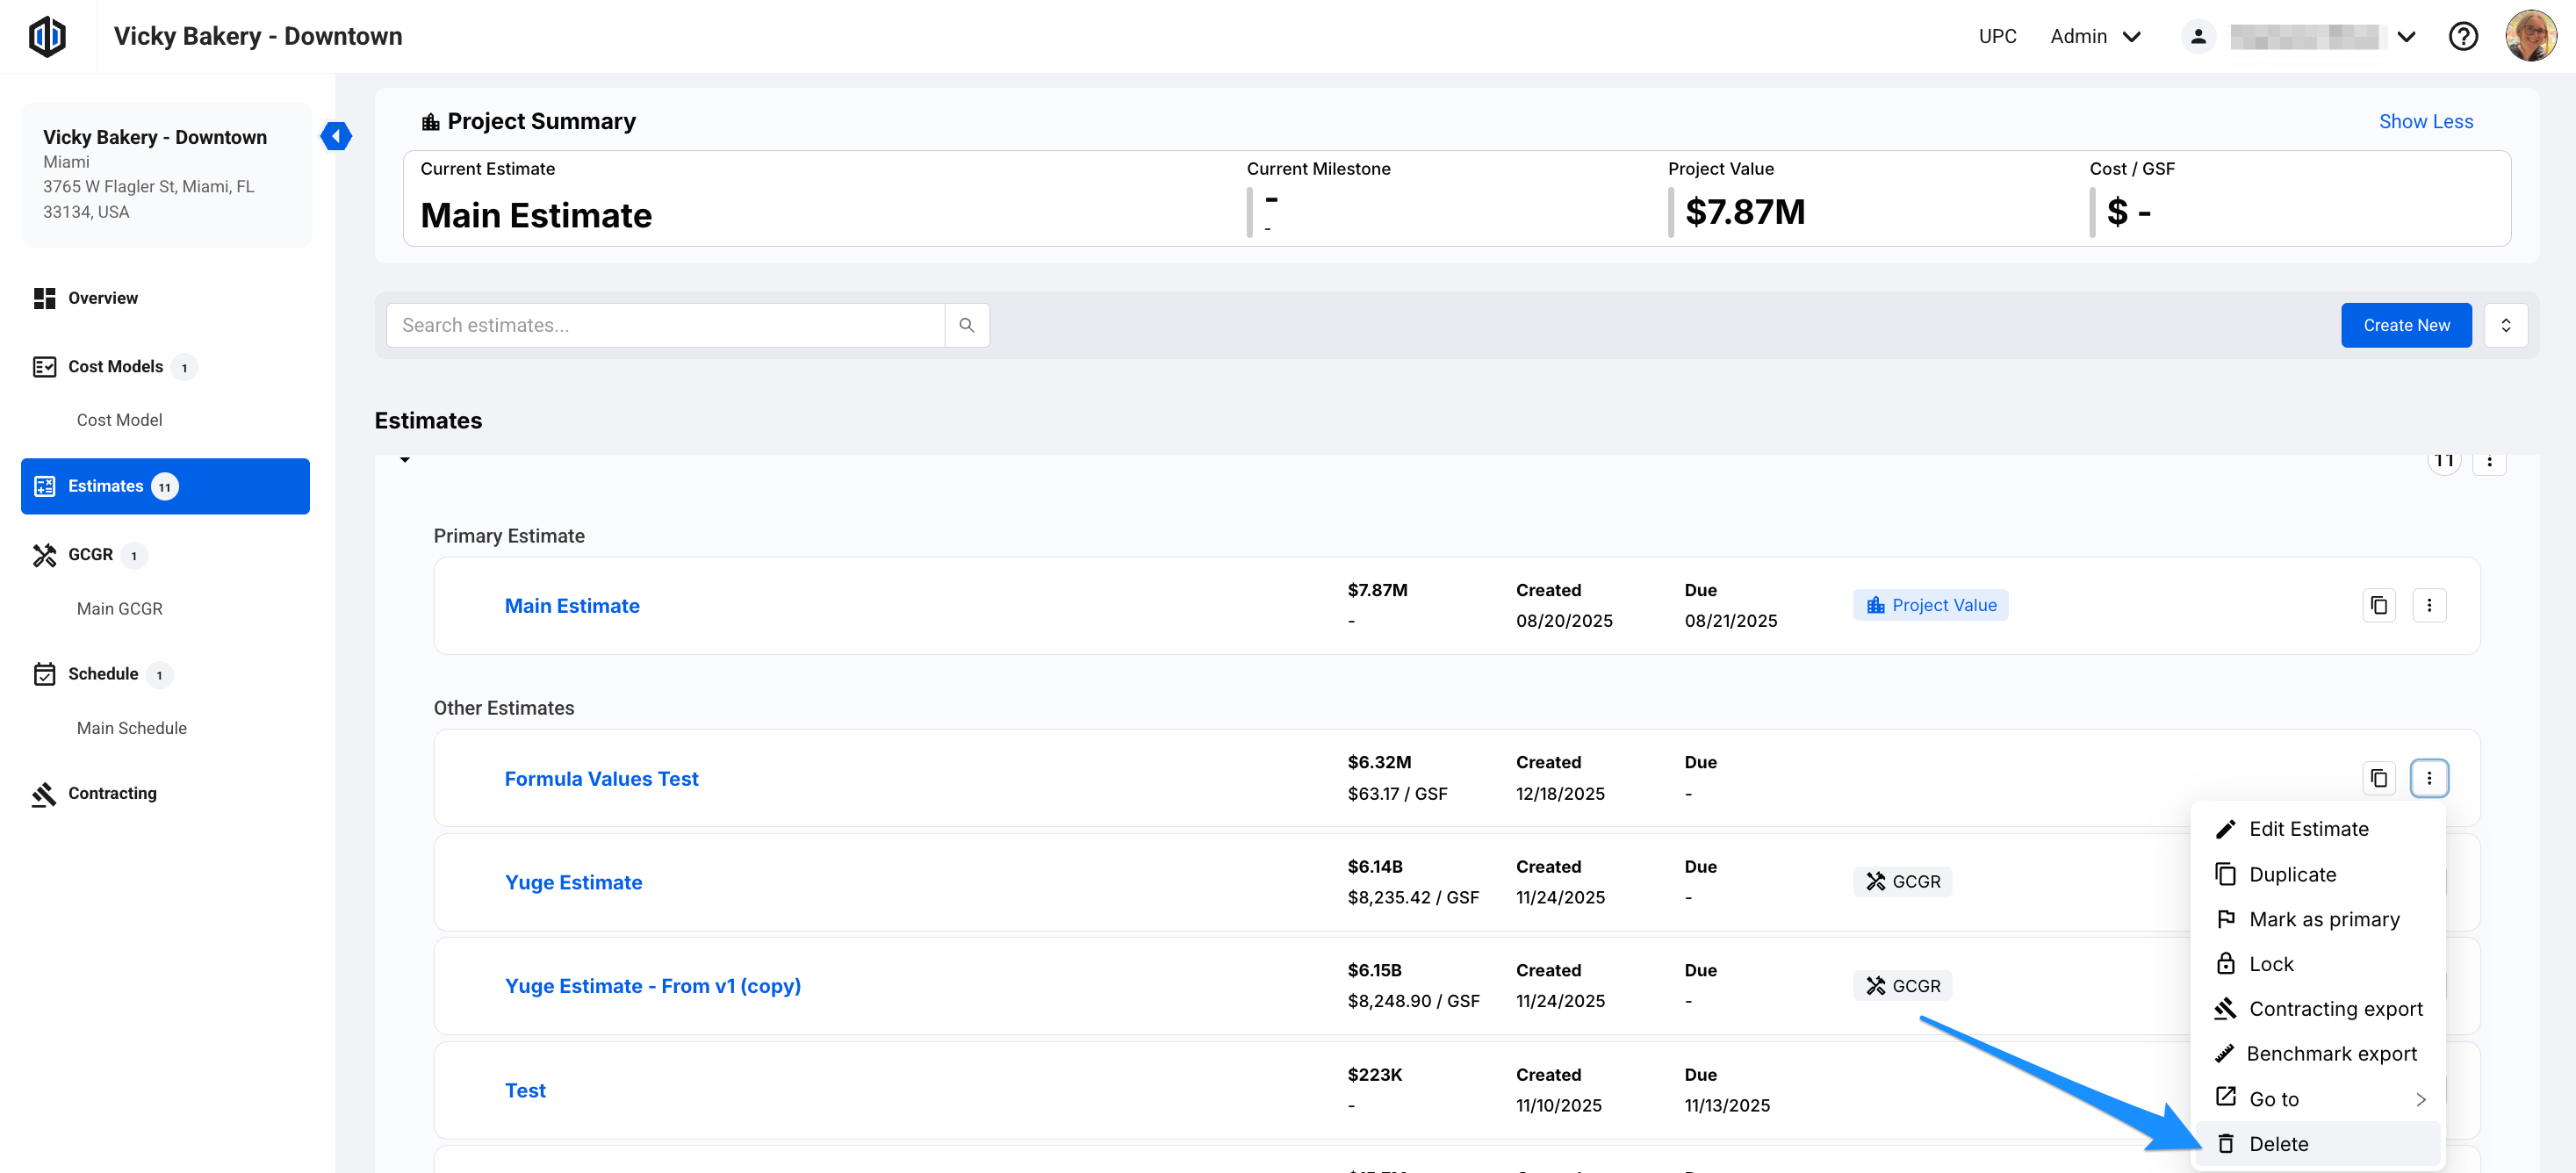
Task: Click the Search estimates input field
Action: coord(665,325)
